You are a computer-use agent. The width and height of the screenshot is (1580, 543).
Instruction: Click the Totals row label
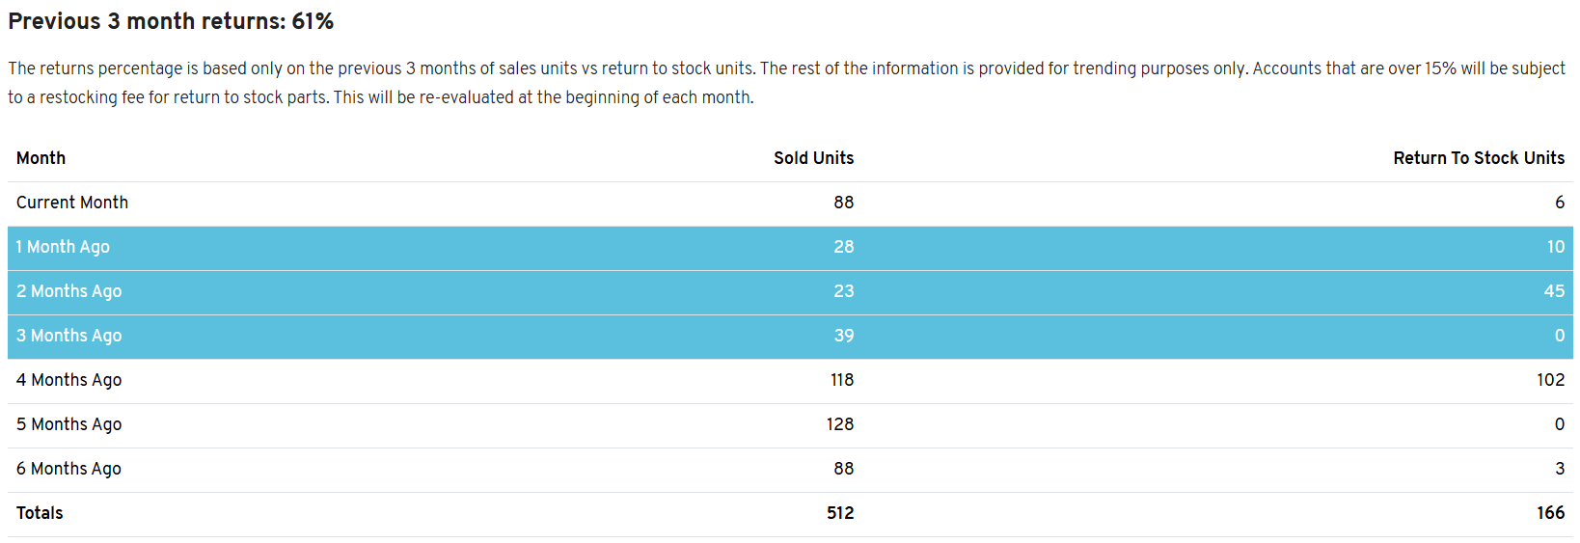click(x=40, y=513)
